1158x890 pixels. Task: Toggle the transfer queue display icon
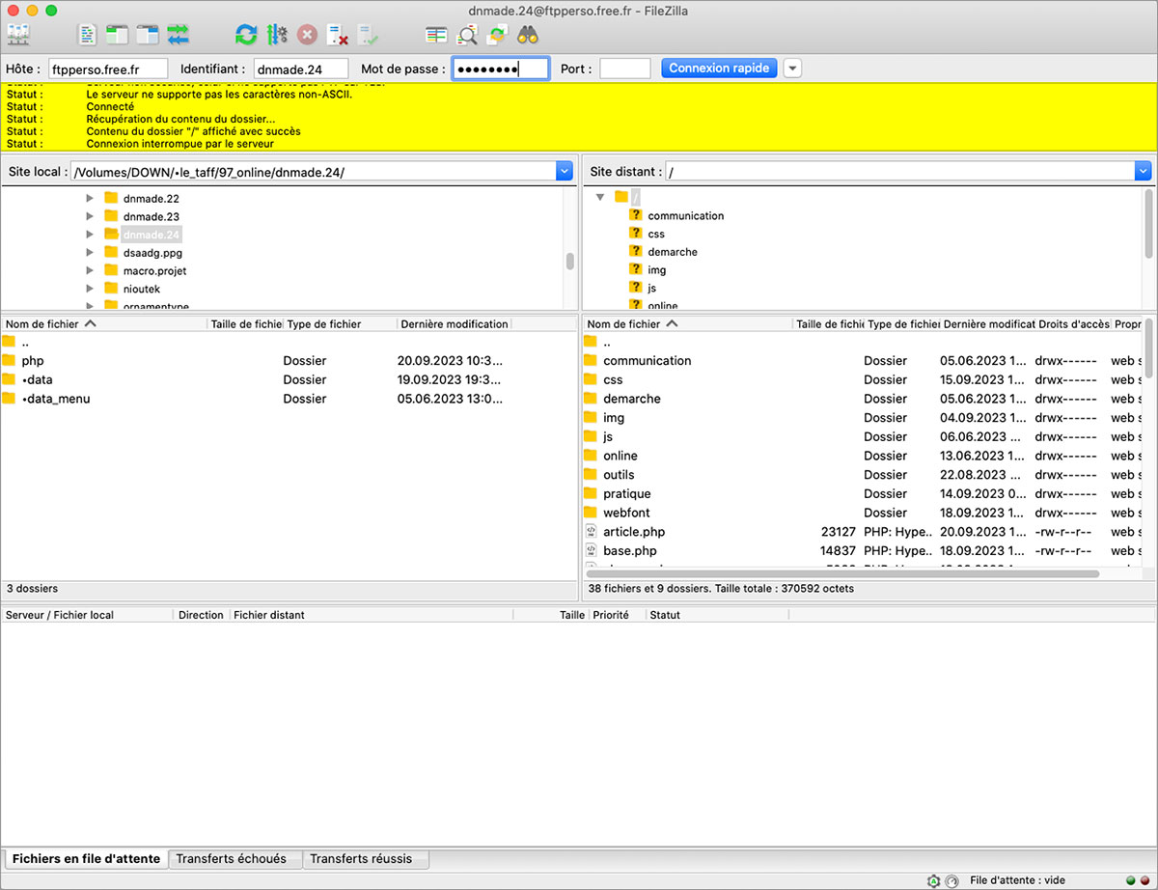pyautogui.click(x=179, y=36)
